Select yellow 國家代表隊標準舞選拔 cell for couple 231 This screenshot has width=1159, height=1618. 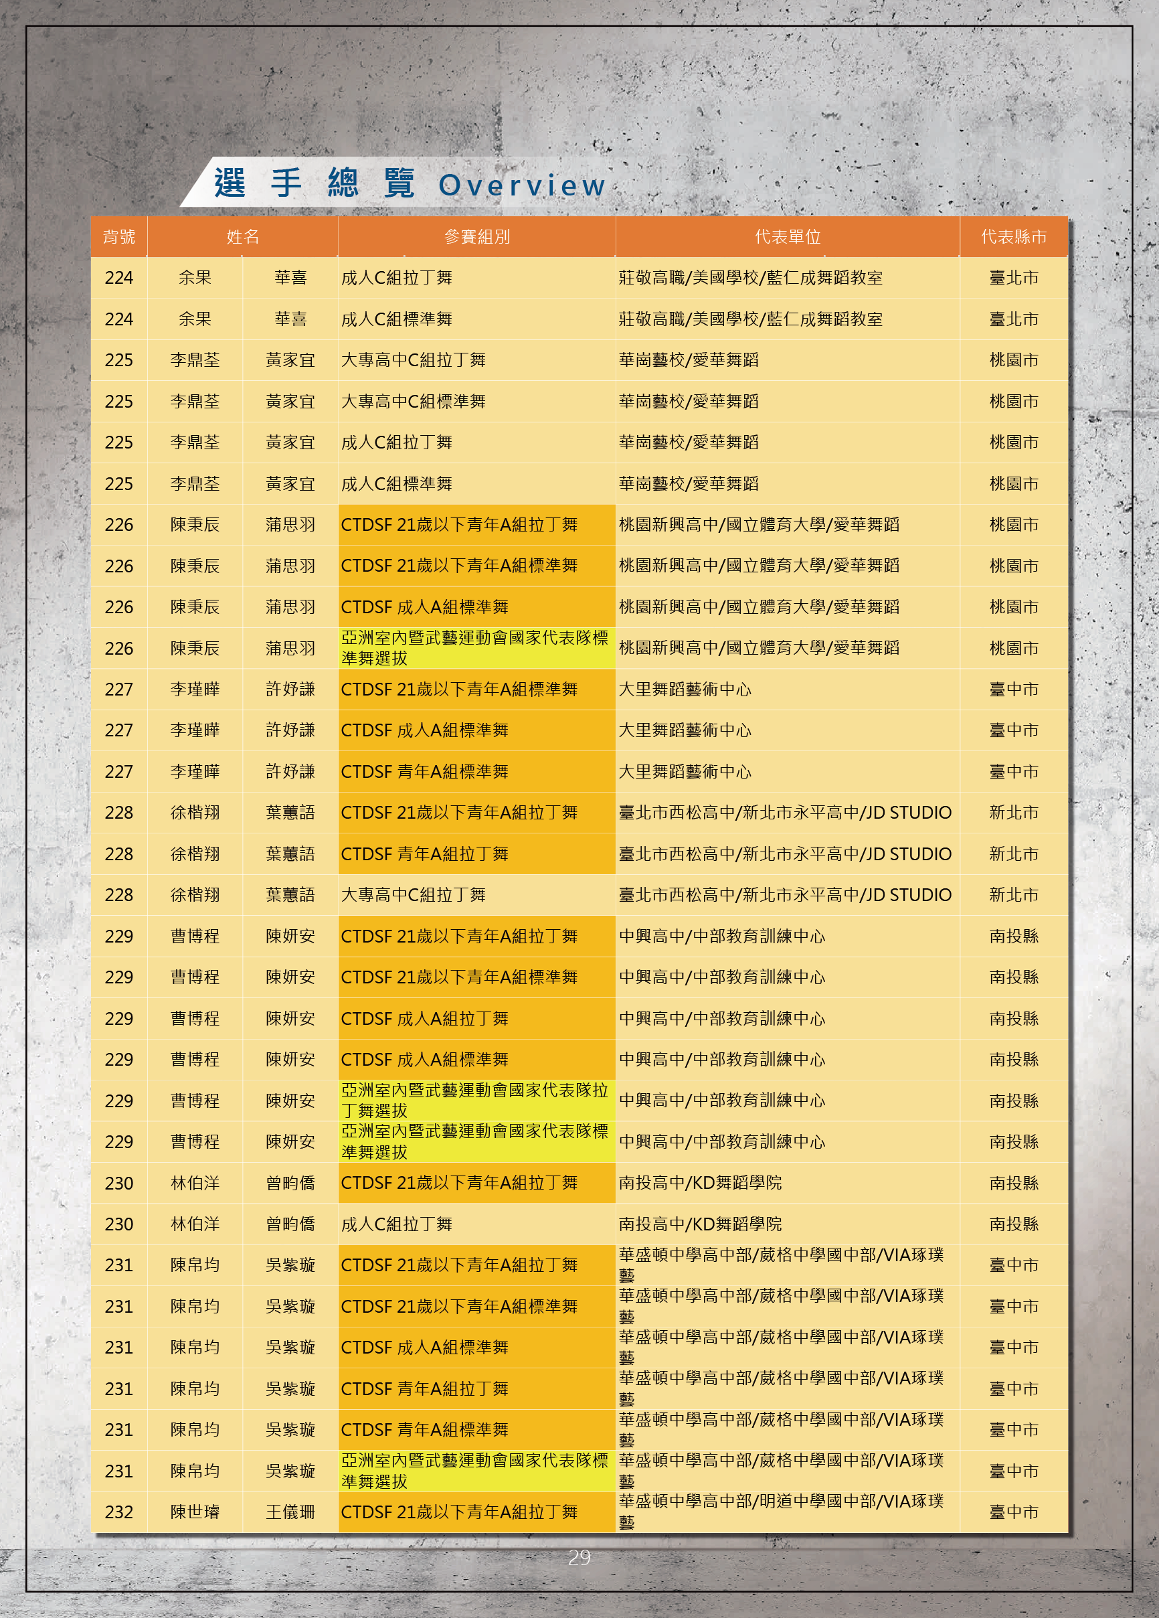click(476, 1471)
